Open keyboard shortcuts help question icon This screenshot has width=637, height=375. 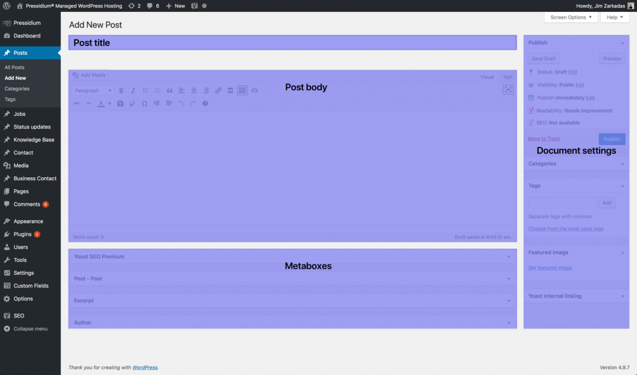[205, 104]
